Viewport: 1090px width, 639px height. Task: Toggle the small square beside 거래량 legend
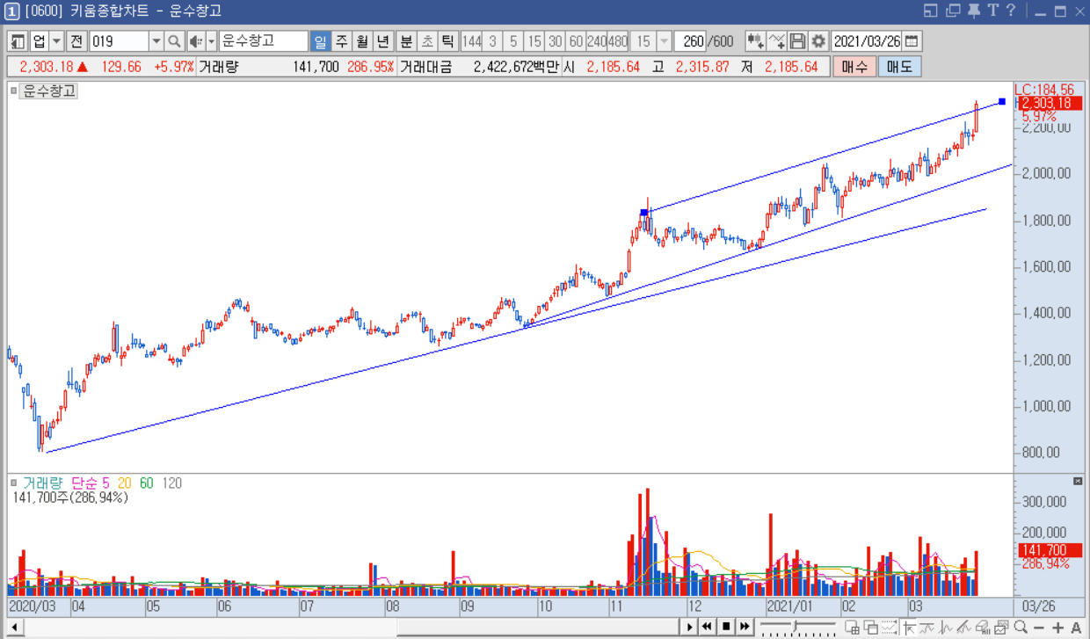[x=13, y=483]
